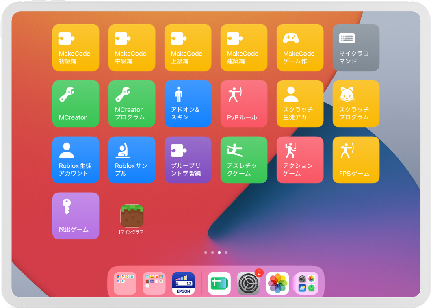
Task: Launch the MakeCode ゲーム作 shortcut
Action: tap(300, 48)
